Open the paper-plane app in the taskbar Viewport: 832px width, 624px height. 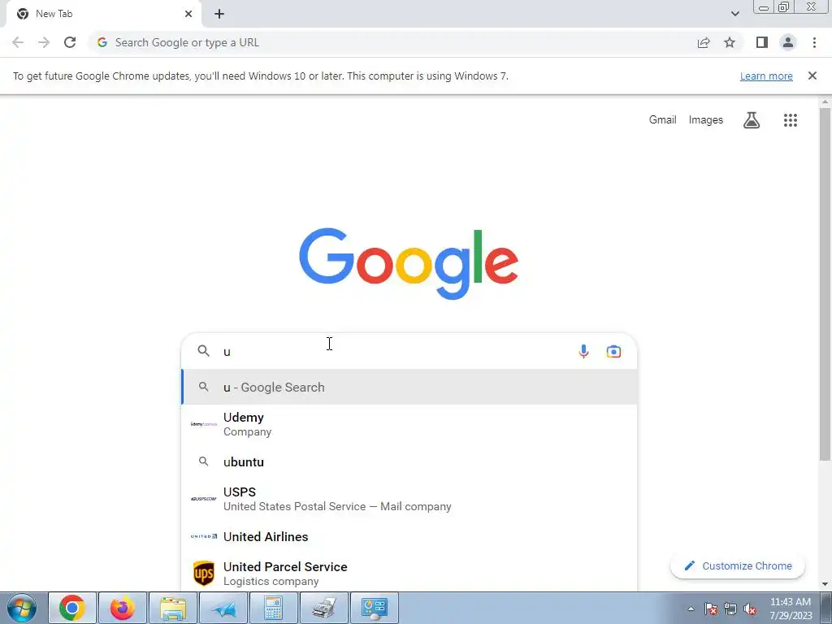223,608
